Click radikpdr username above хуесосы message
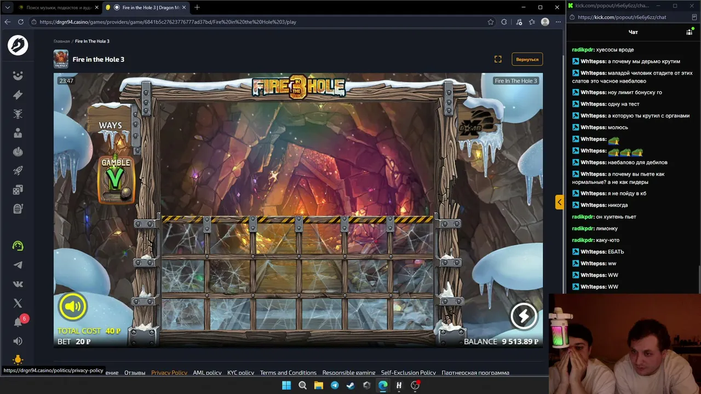This screenshot has width=701, height=394. coord(583,50)
